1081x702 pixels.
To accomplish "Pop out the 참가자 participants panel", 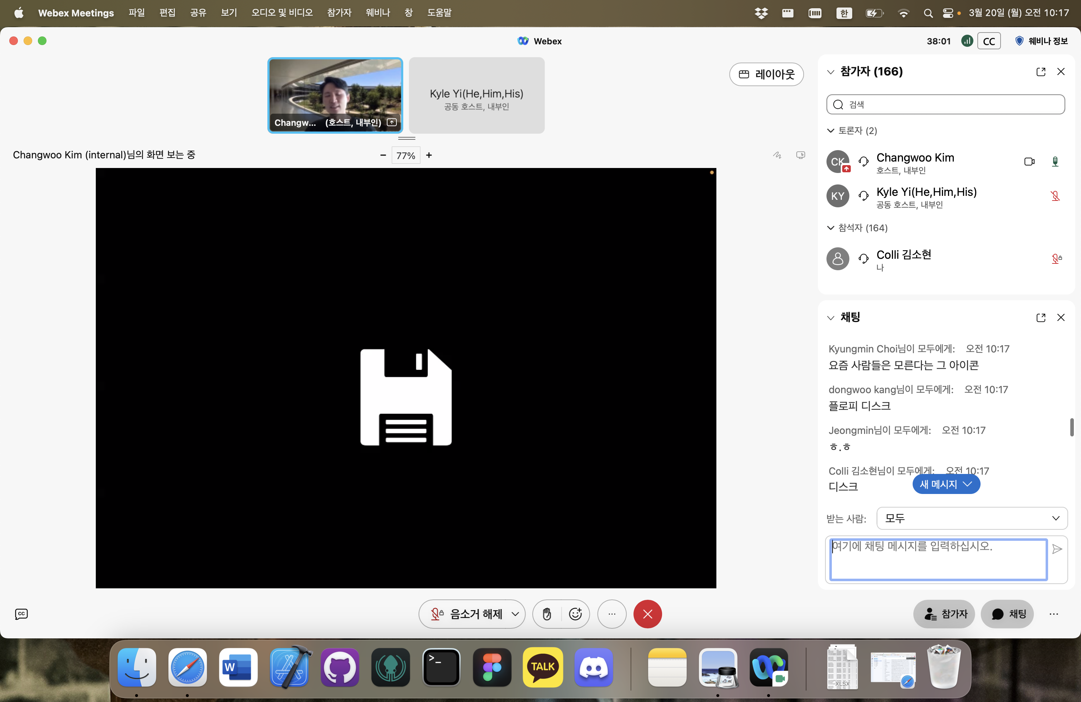I will coord(1041,72).
